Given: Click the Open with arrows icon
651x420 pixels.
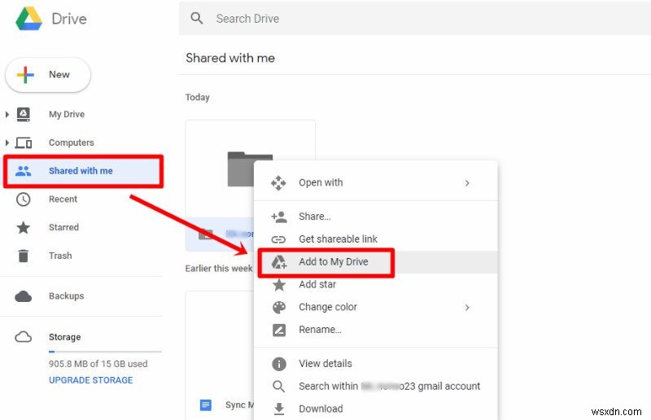Looking at the screenshot, I should pyautogui.click(x=278, y=183).
